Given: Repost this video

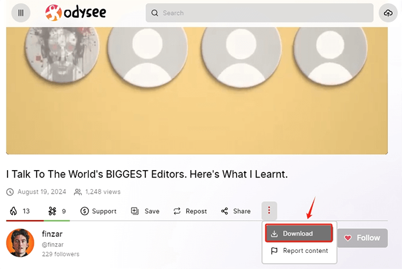Looking at the screenshot, I should pos(190,211).
